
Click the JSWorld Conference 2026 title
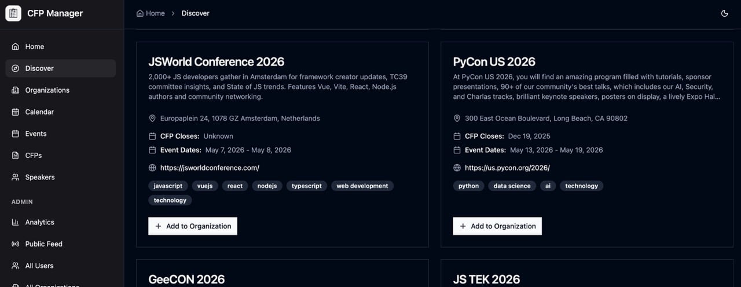[217, 61]
